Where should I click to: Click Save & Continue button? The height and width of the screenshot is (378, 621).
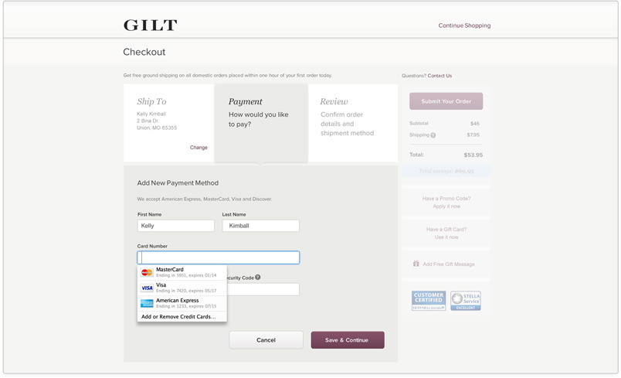coord(348,340)
